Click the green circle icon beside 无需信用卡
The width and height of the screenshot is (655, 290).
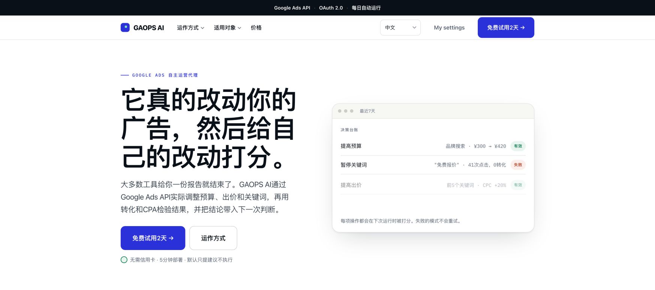(124, 260)
